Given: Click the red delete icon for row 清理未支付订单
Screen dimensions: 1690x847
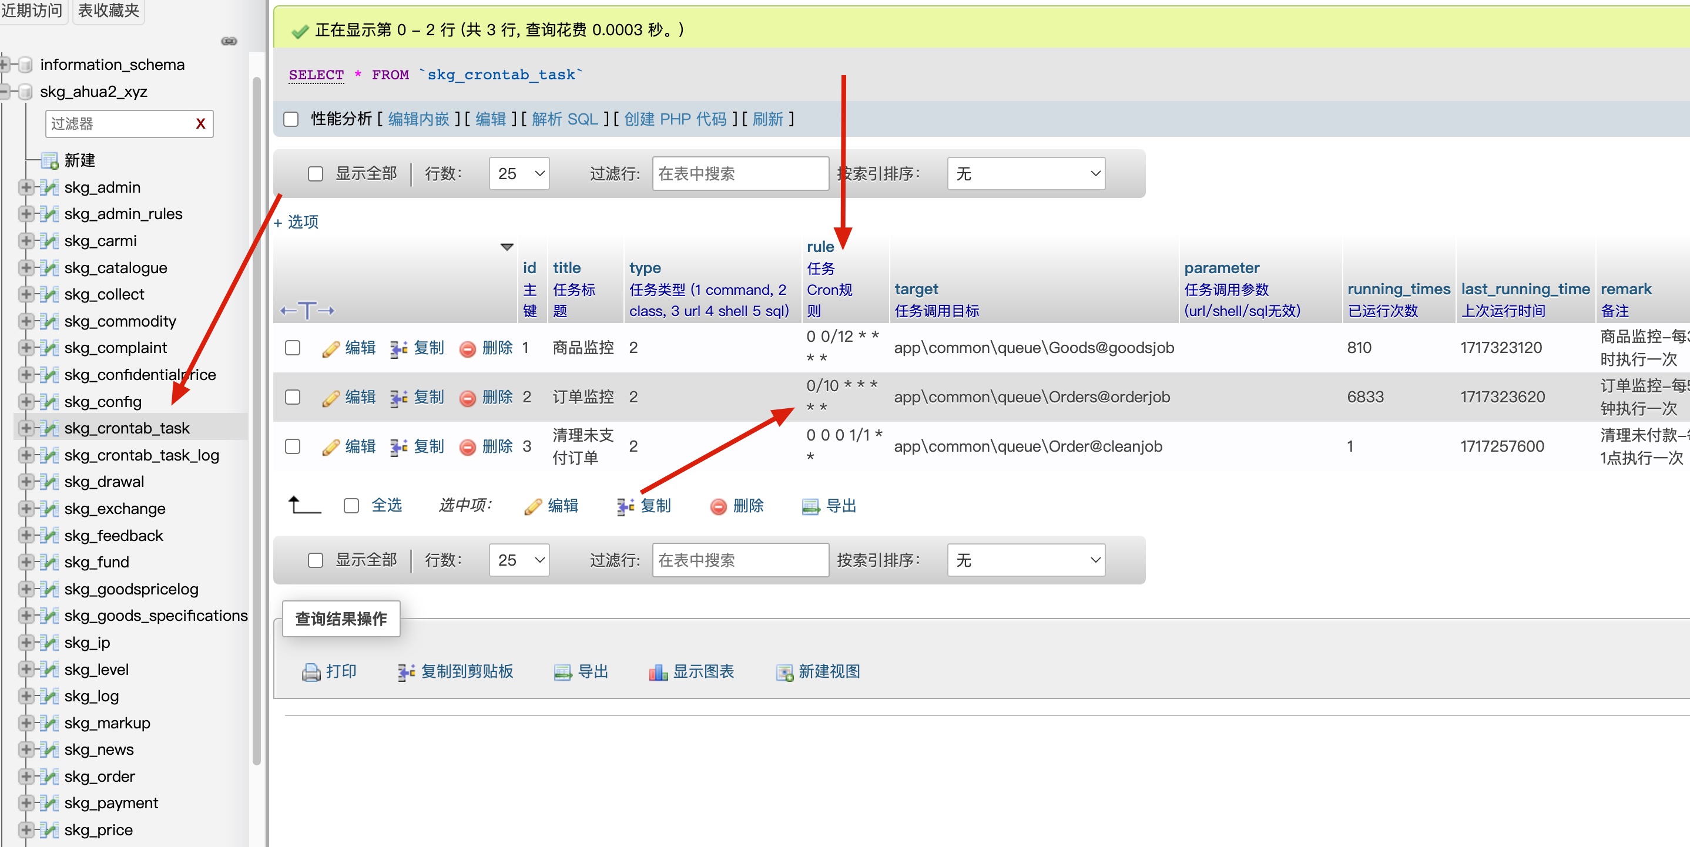Looking at the screenshot, I should 467,447.
